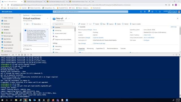Open the Cloud Shell editor braces icon
Image resolution: width=181 pixels, height=102 pixels.
pyautogui.click(x=28, y=55)
